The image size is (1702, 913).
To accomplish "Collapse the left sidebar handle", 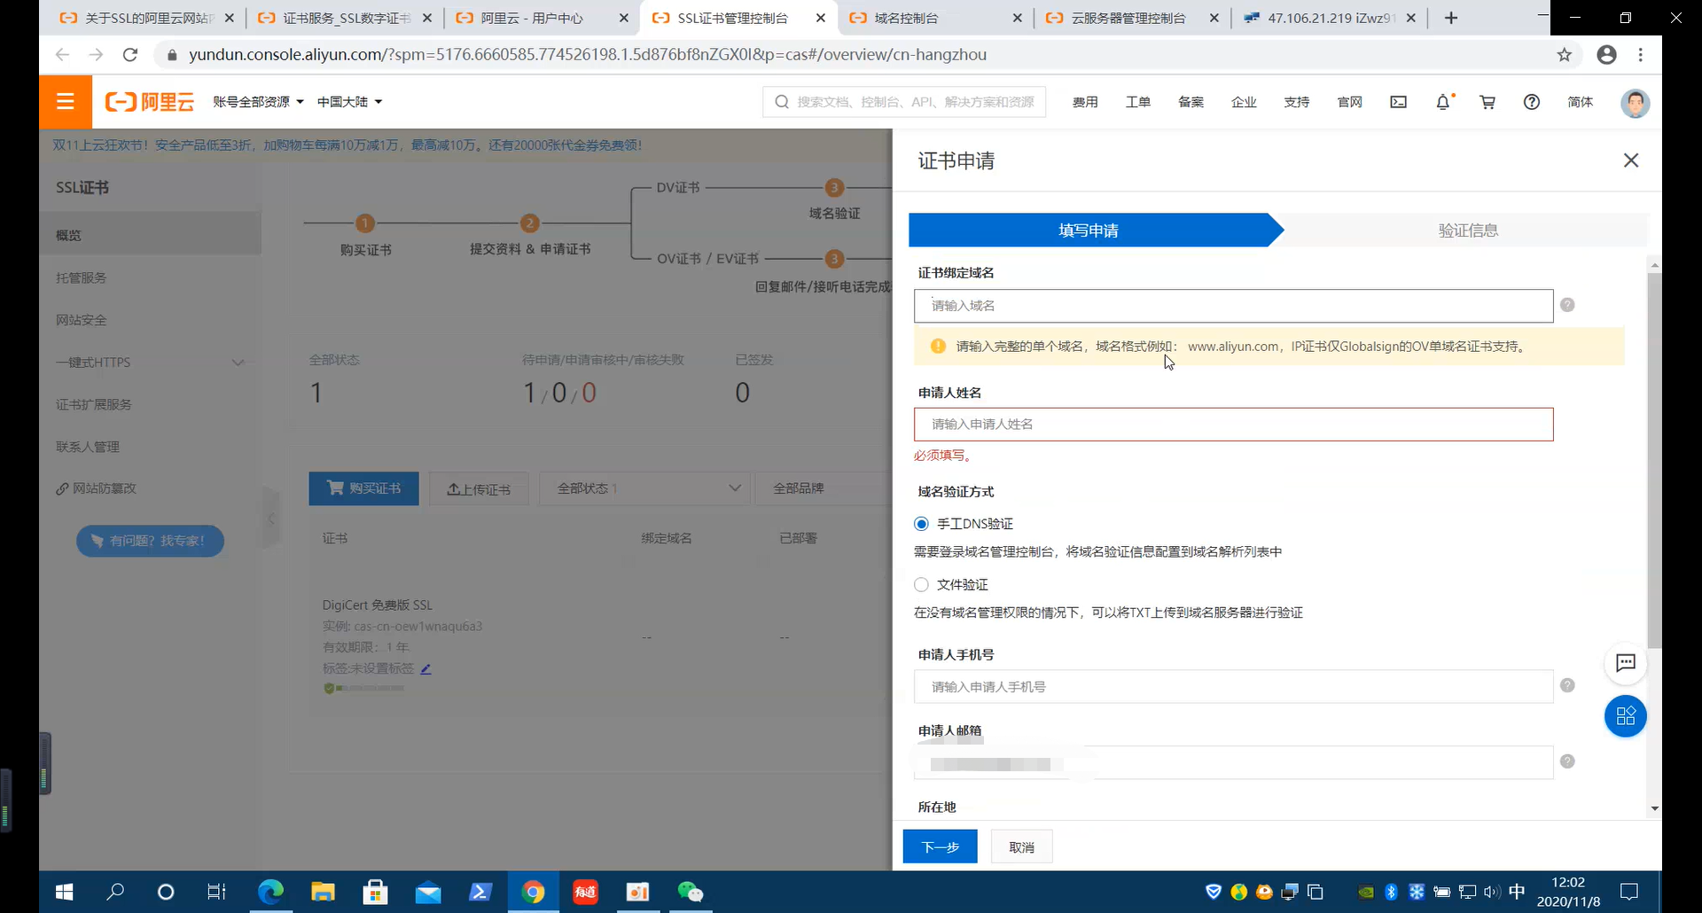I will (271, 519).
